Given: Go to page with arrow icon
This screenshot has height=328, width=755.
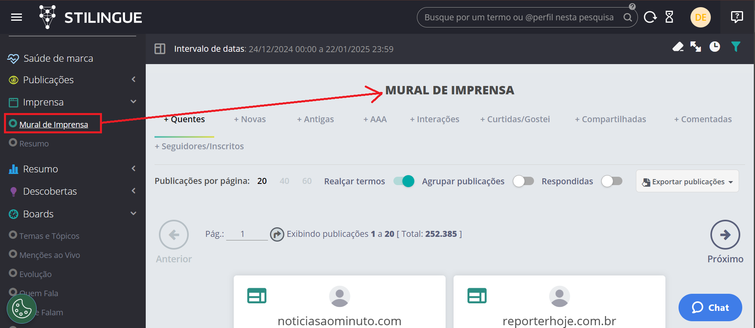Looking at the screenshot, I should click(x=277, y=234).
